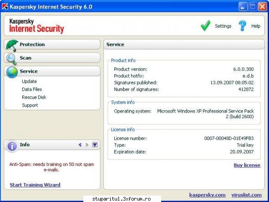
Task: Click the magnifying glass Scan icon
Action: [12, 59]
